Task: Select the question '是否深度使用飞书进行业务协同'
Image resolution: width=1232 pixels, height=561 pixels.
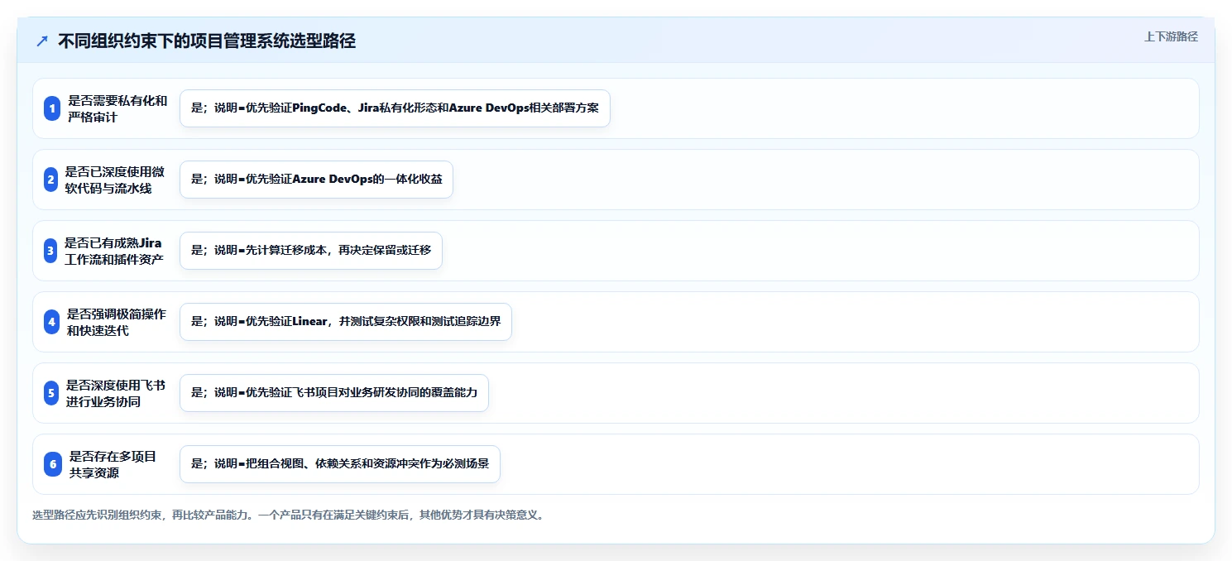Action: coord(116,393)
